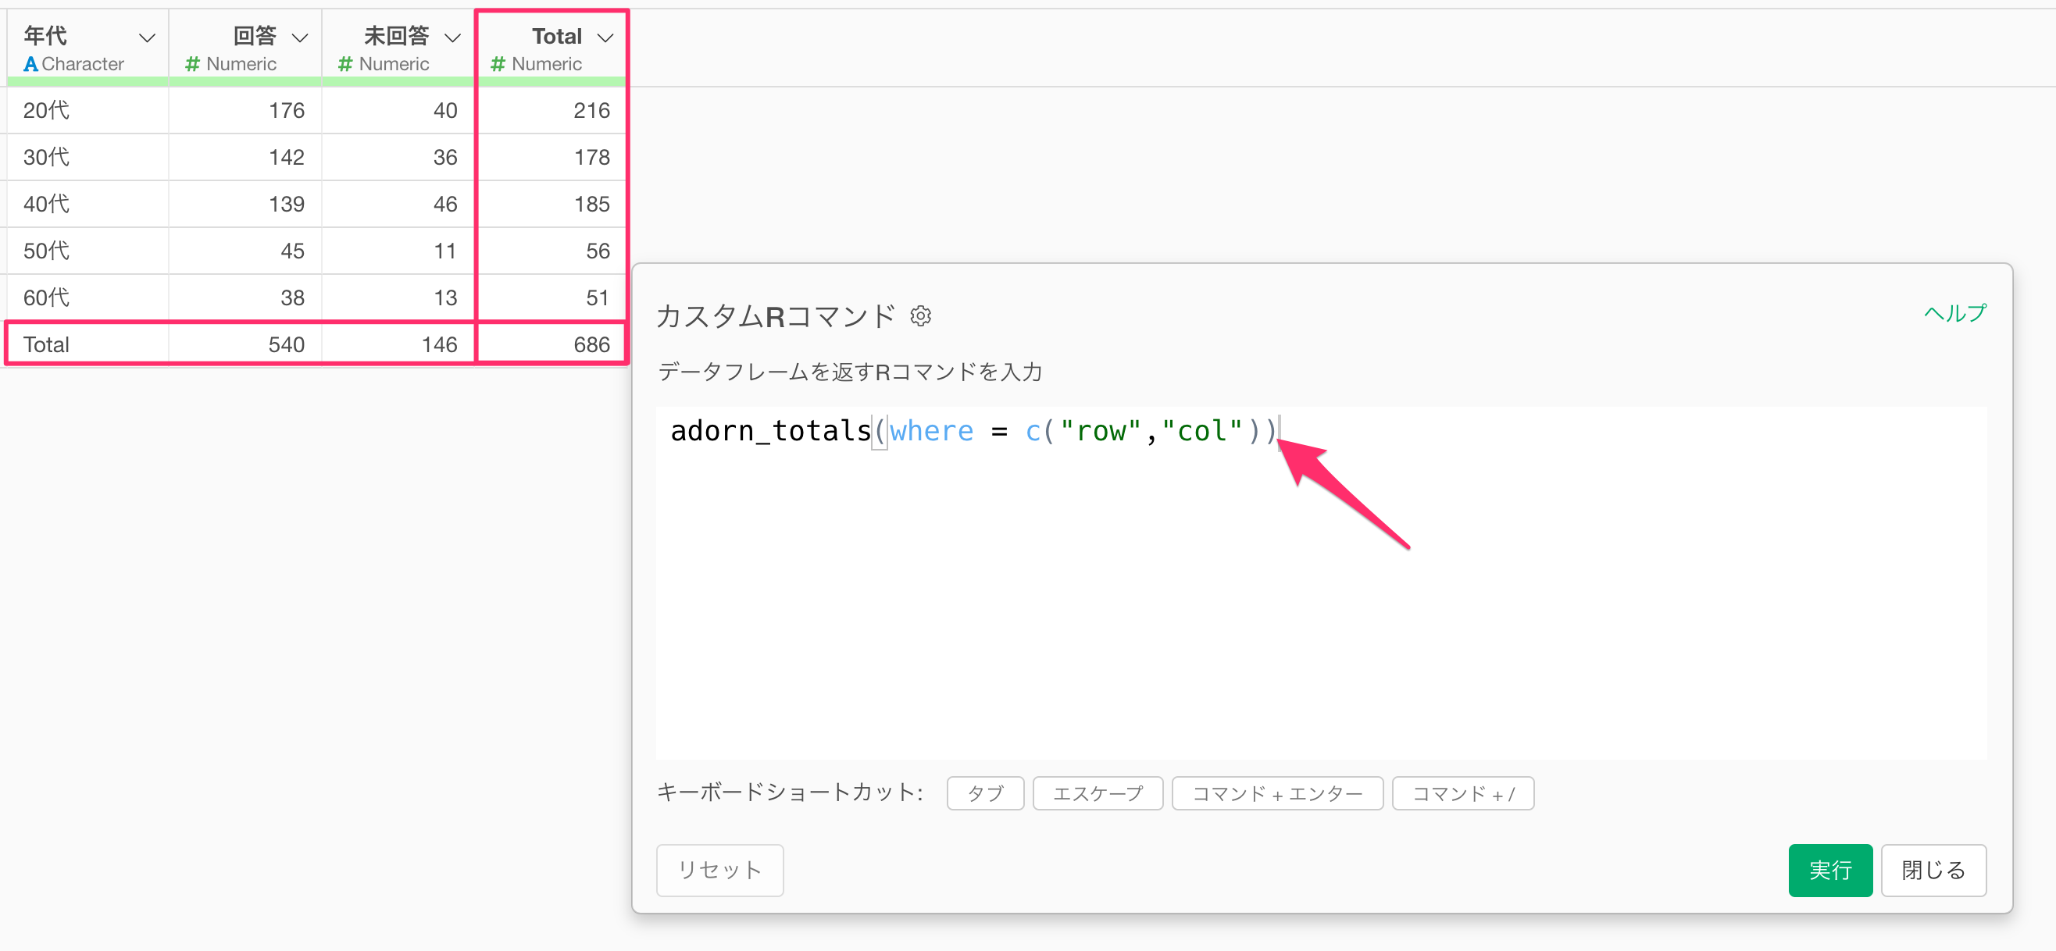Click the numeric hash icon under Total
This screenshot has height=951, width=2056.
coord(498,64)
